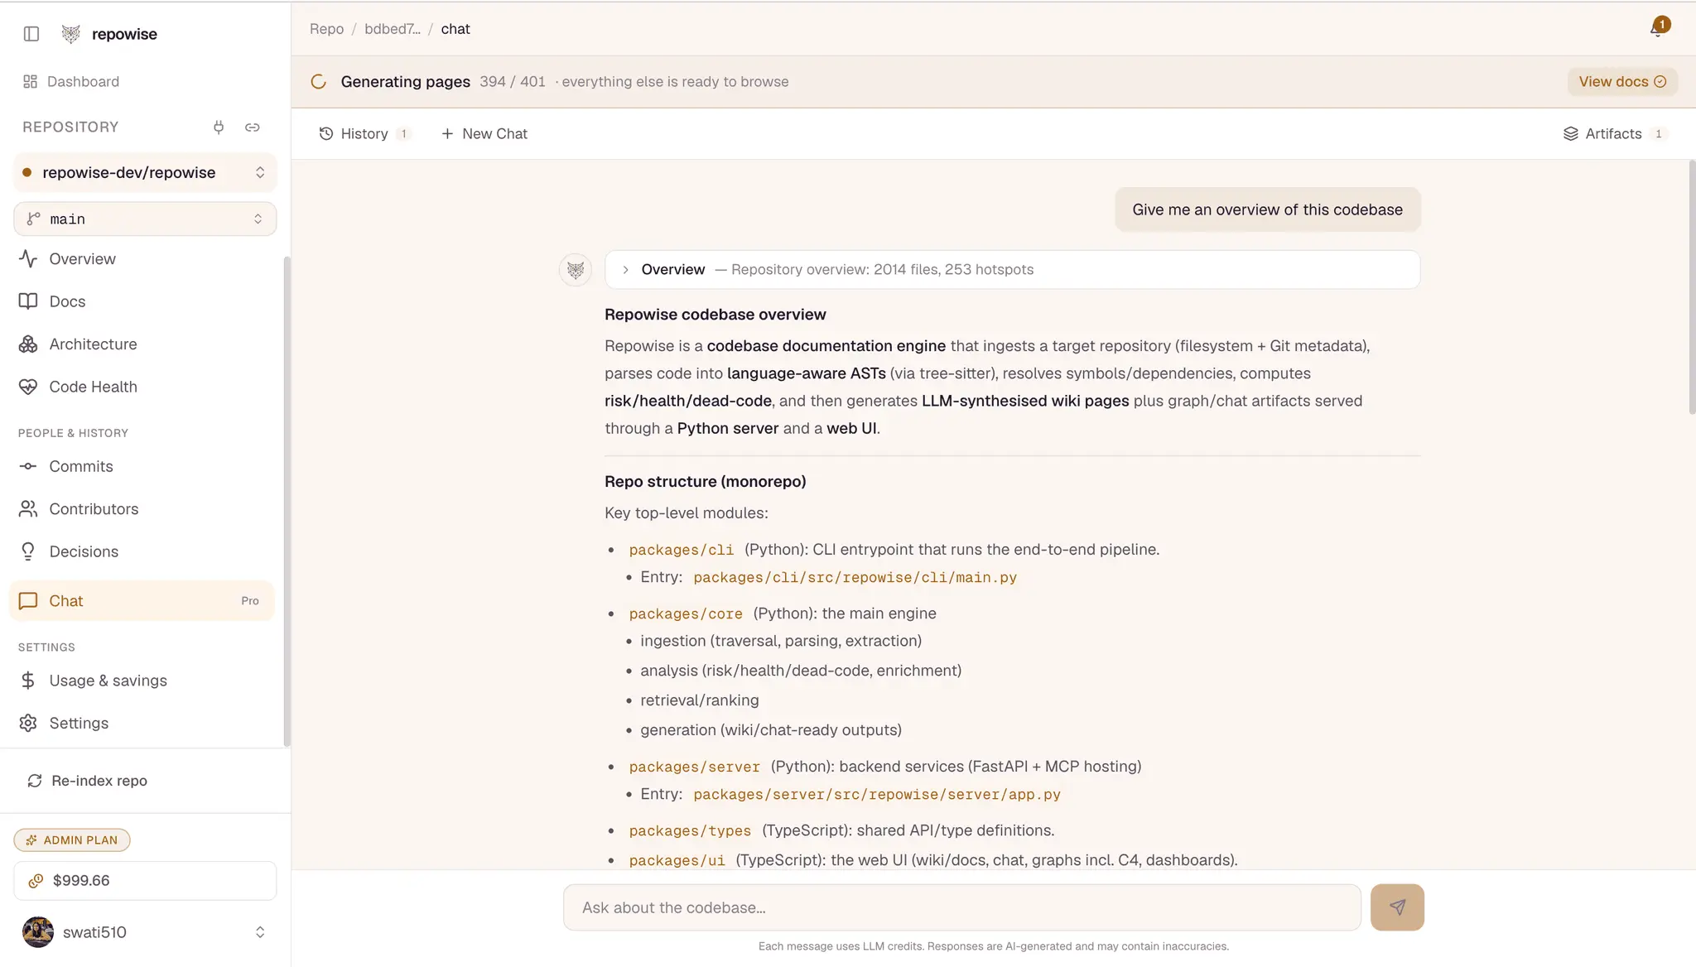Open the repowise-dev/repowise repository selector

pyautogui.click(x=145, y=172)
